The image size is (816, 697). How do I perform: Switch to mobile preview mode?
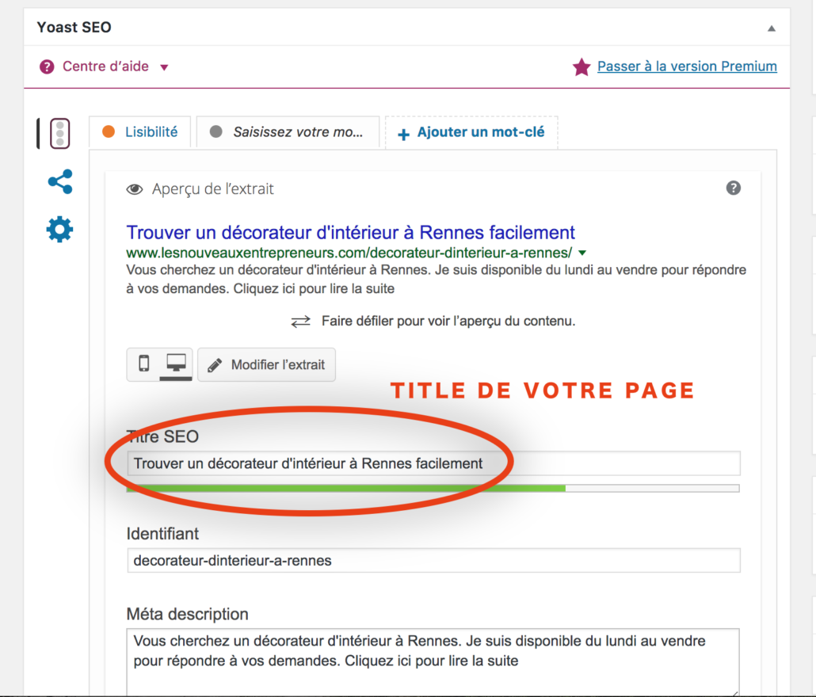pos(143,364)
